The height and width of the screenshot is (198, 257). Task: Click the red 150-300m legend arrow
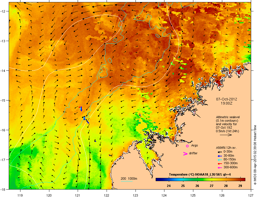220,164
